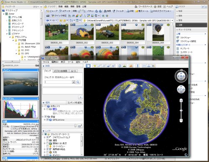This screenshot has width=209, height=162.
Task: Select the add polygon tool in Google Earth
Action: pos(99,66)
